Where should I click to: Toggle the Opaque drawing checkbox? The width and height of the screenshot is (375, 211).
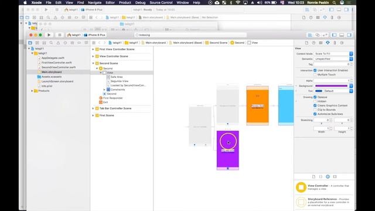pyautogui.click(x=315, y=97)
